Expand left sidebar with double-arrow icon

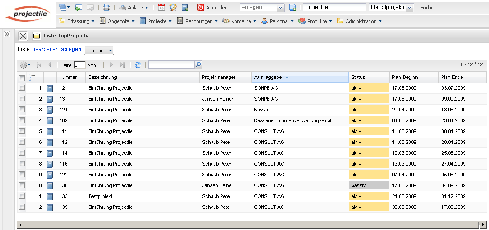point(7,34)
